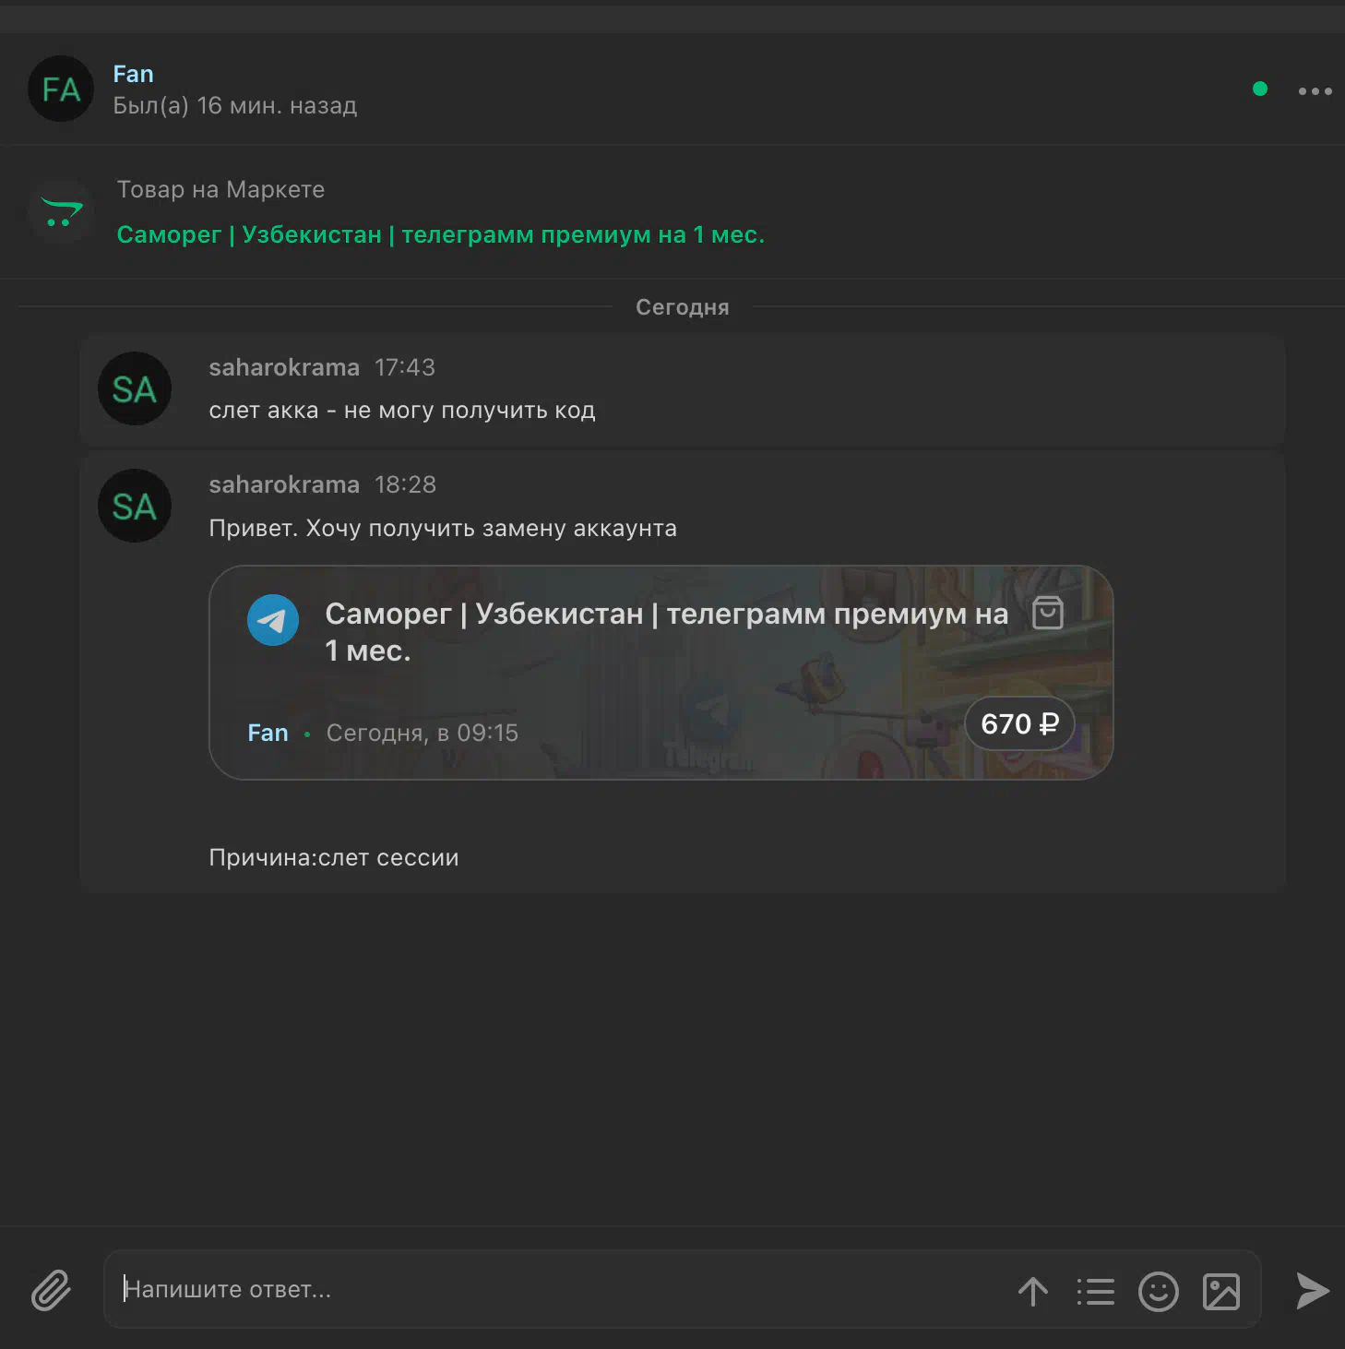Click 'Был(а) 16 мин. назад' status text
Viewport: 1345px width, 1349px height.
(235, 106)
